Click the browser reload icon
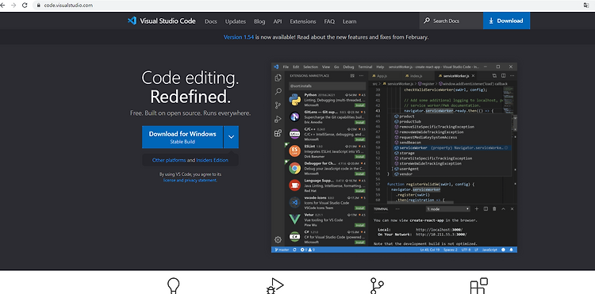 pyautogui.click(x=25, y=6)
